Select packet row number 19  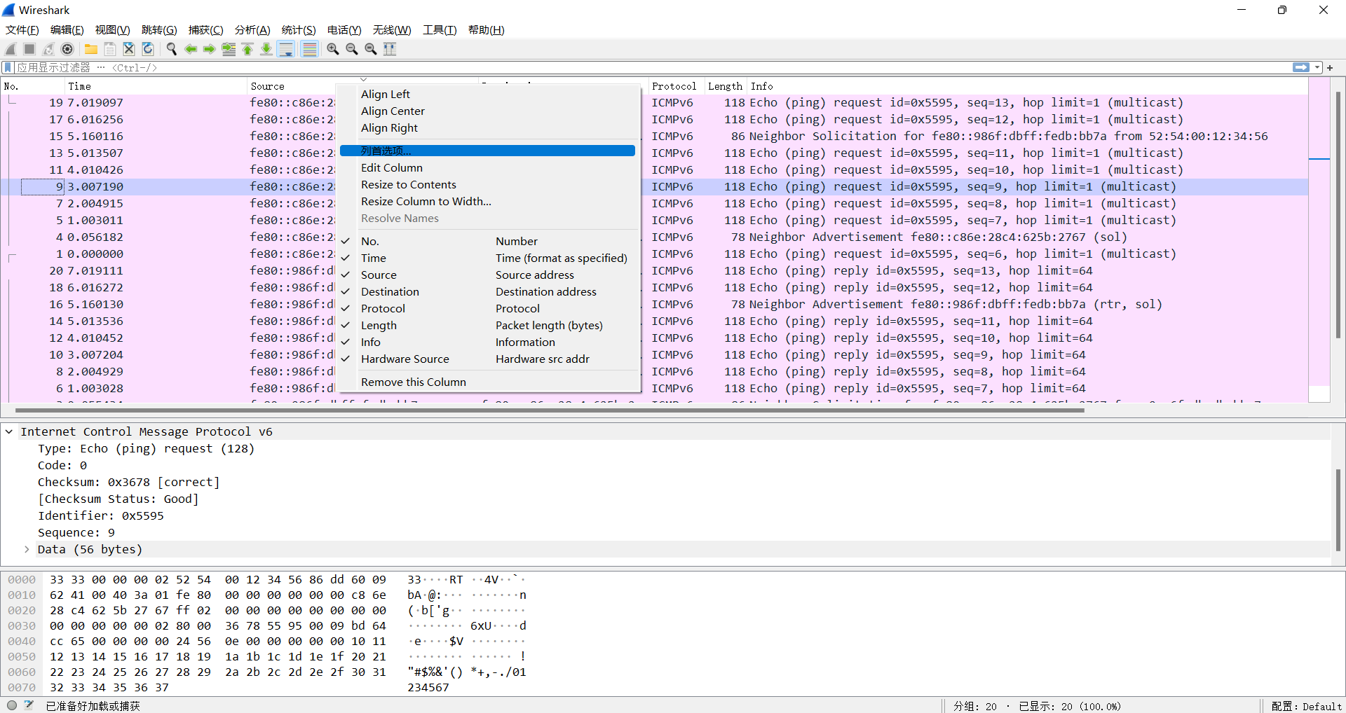click(653, 102)
